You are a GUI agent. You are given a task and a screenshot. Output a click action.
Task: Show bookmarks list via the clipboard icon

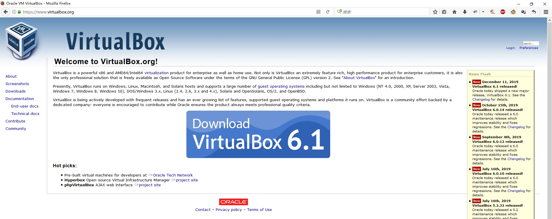[444, 12]
